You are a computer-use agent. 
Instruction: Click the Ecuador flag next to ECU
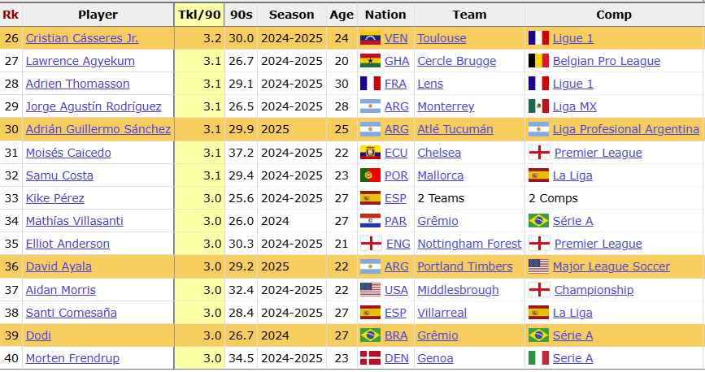coord(370,153)
